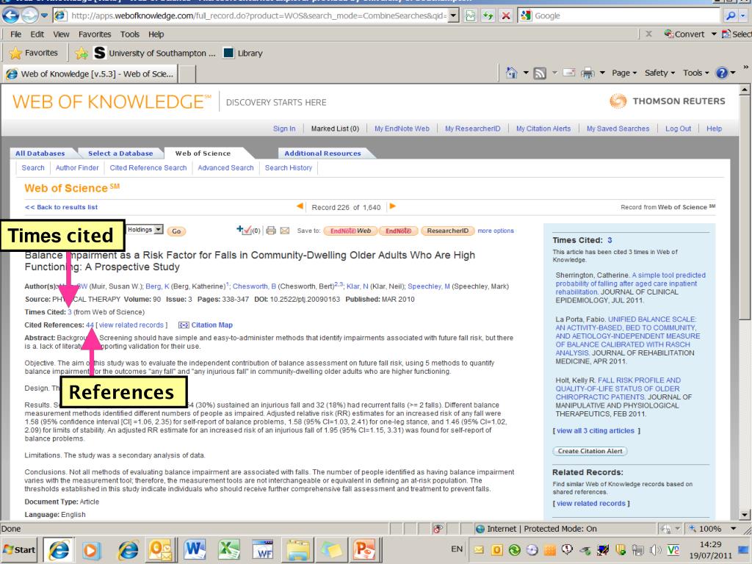
Task: Click the Print icon in the browser command bar
Action: pos(587,73)
